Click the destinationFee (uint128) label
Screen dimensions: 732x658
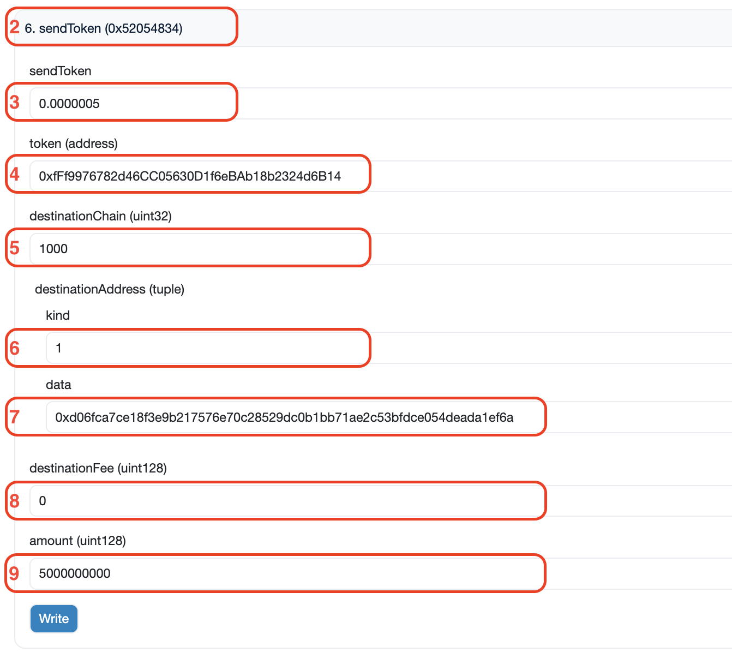click(98, 468)
